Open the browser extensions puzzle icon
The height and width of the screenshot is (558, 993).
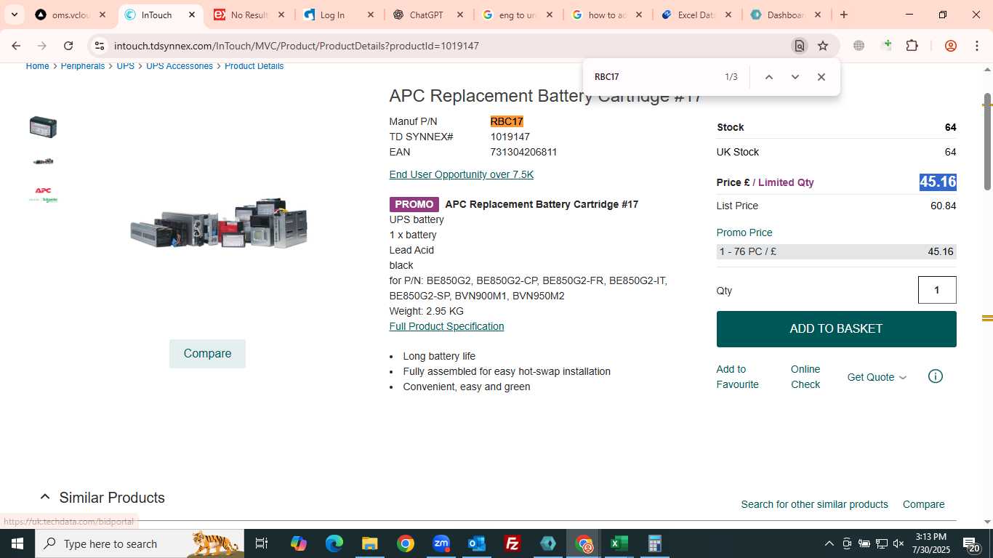(912, 46)
